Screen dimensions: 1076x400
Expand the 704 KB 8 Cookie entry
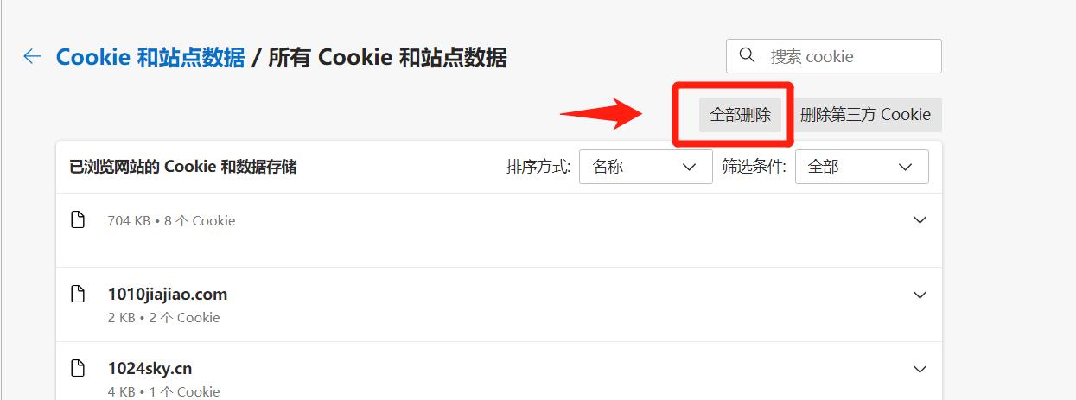point(920,220)
